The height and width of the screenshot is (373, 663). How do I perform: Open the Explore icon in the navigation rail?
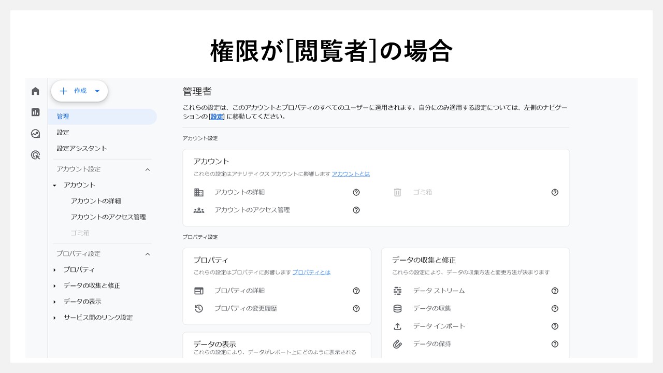coord(35,134)
